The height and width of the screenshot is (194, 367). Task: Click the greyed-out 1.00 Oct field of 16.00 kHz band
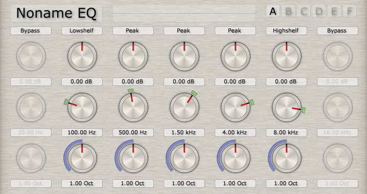click(x=337, y=183)
